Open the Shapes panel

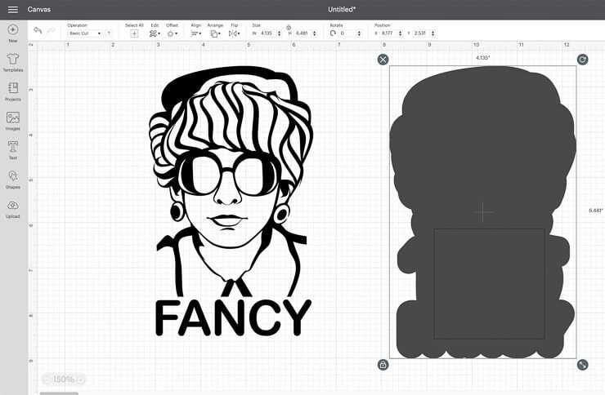coord(12,176)
